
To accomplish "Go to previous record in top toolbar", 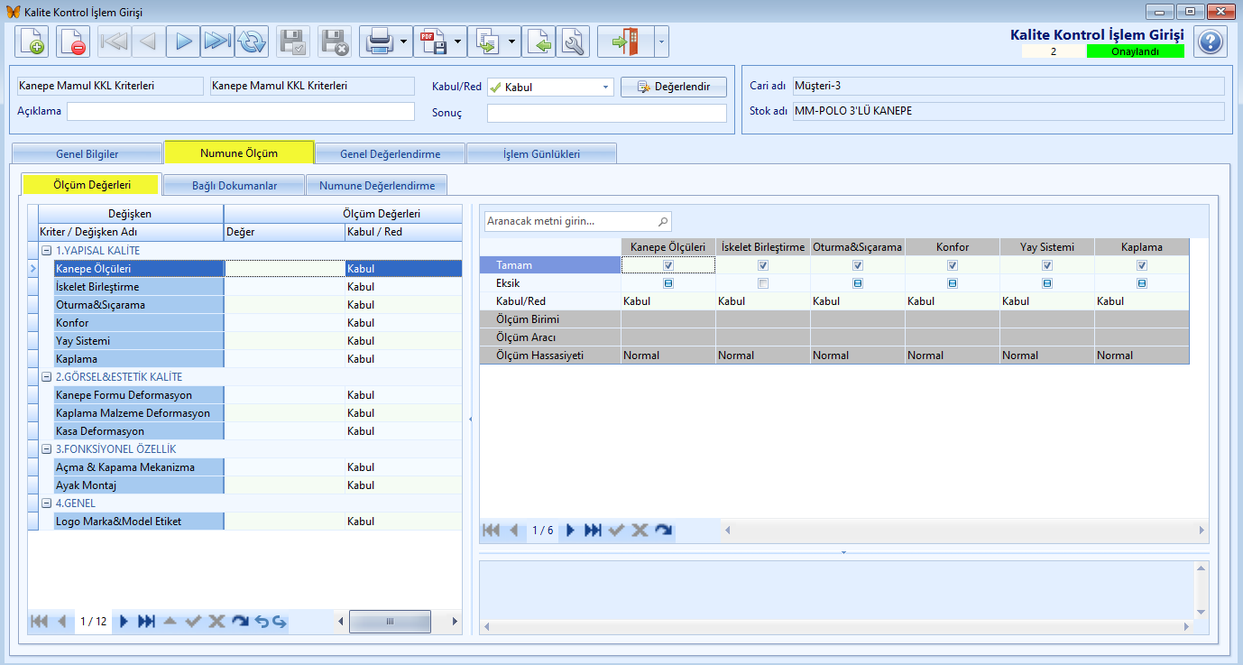I will (149, 42).
